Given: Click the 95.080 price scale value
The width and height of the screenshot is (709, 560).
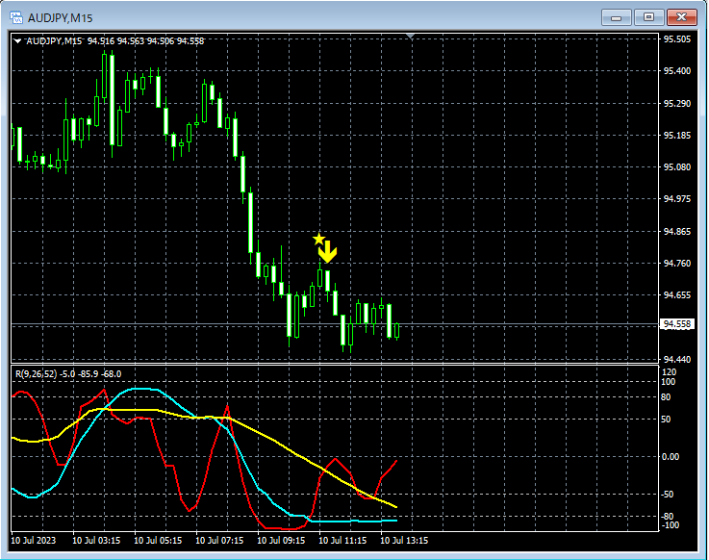Looking at the screenshot, I should tap(677, 166).
